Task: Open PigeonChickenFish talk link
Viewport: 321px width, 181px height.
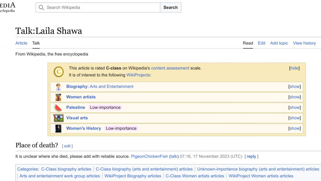Action: 174,157
